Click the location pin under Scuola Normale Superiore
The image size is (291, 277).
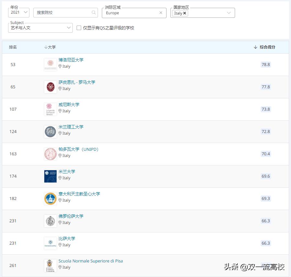click(60, 267)
